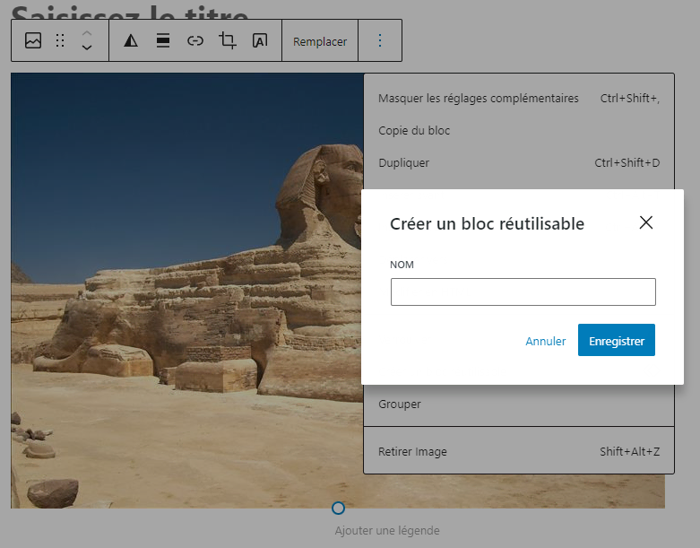This screenshot has width=700, height=548.
Task: Open the Remplacer dropdown
Action: (x=320, y=41)
